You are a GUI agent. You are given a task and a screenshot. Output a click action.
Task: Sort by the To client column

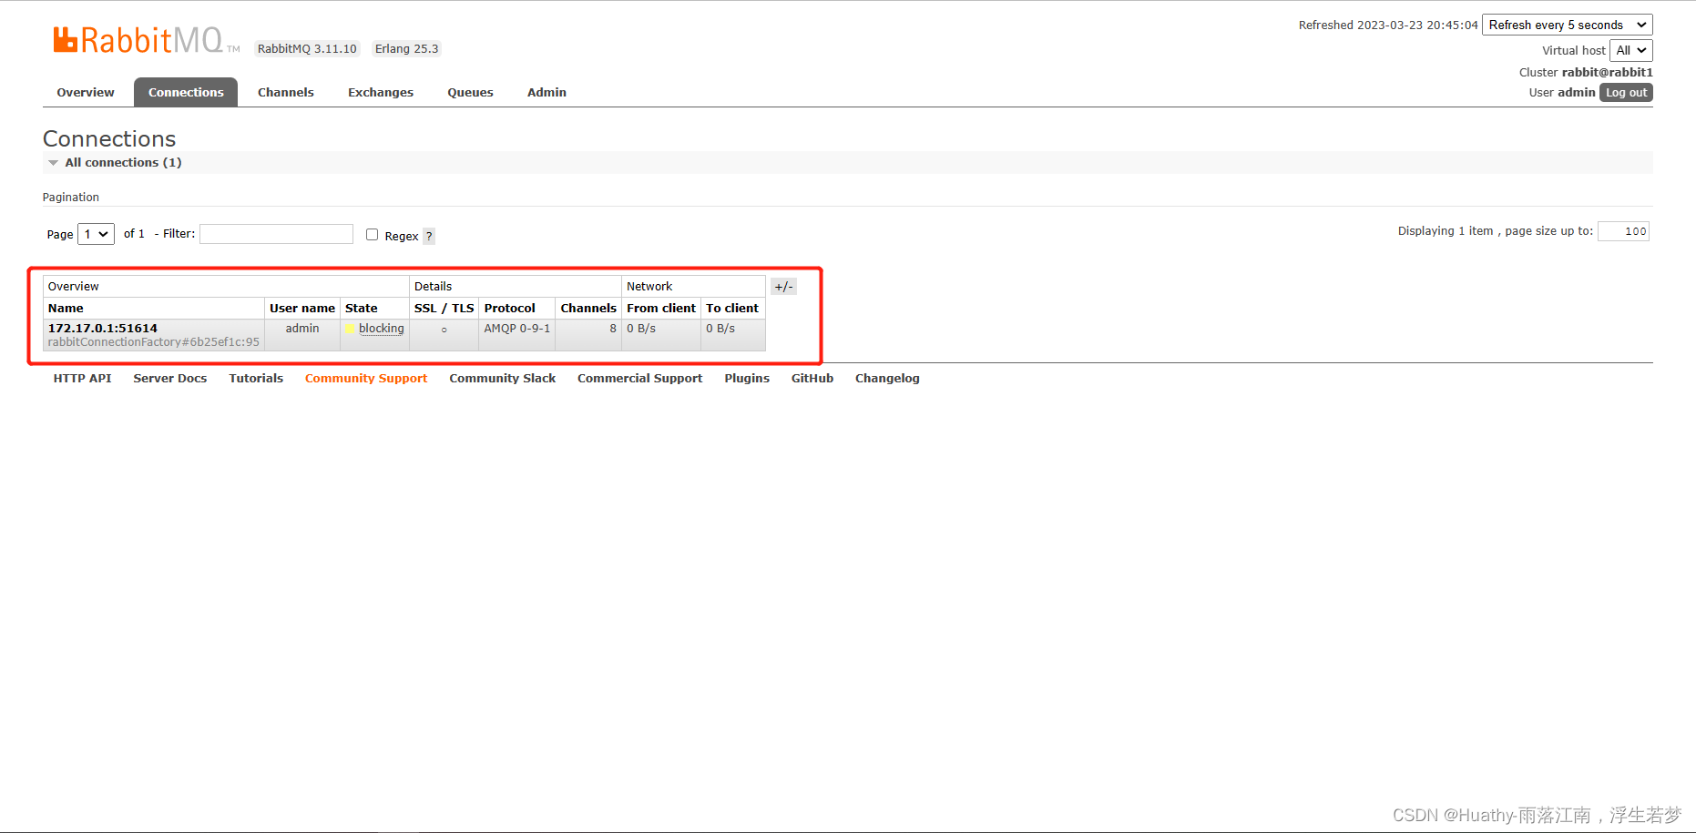[x=731, y=308]
